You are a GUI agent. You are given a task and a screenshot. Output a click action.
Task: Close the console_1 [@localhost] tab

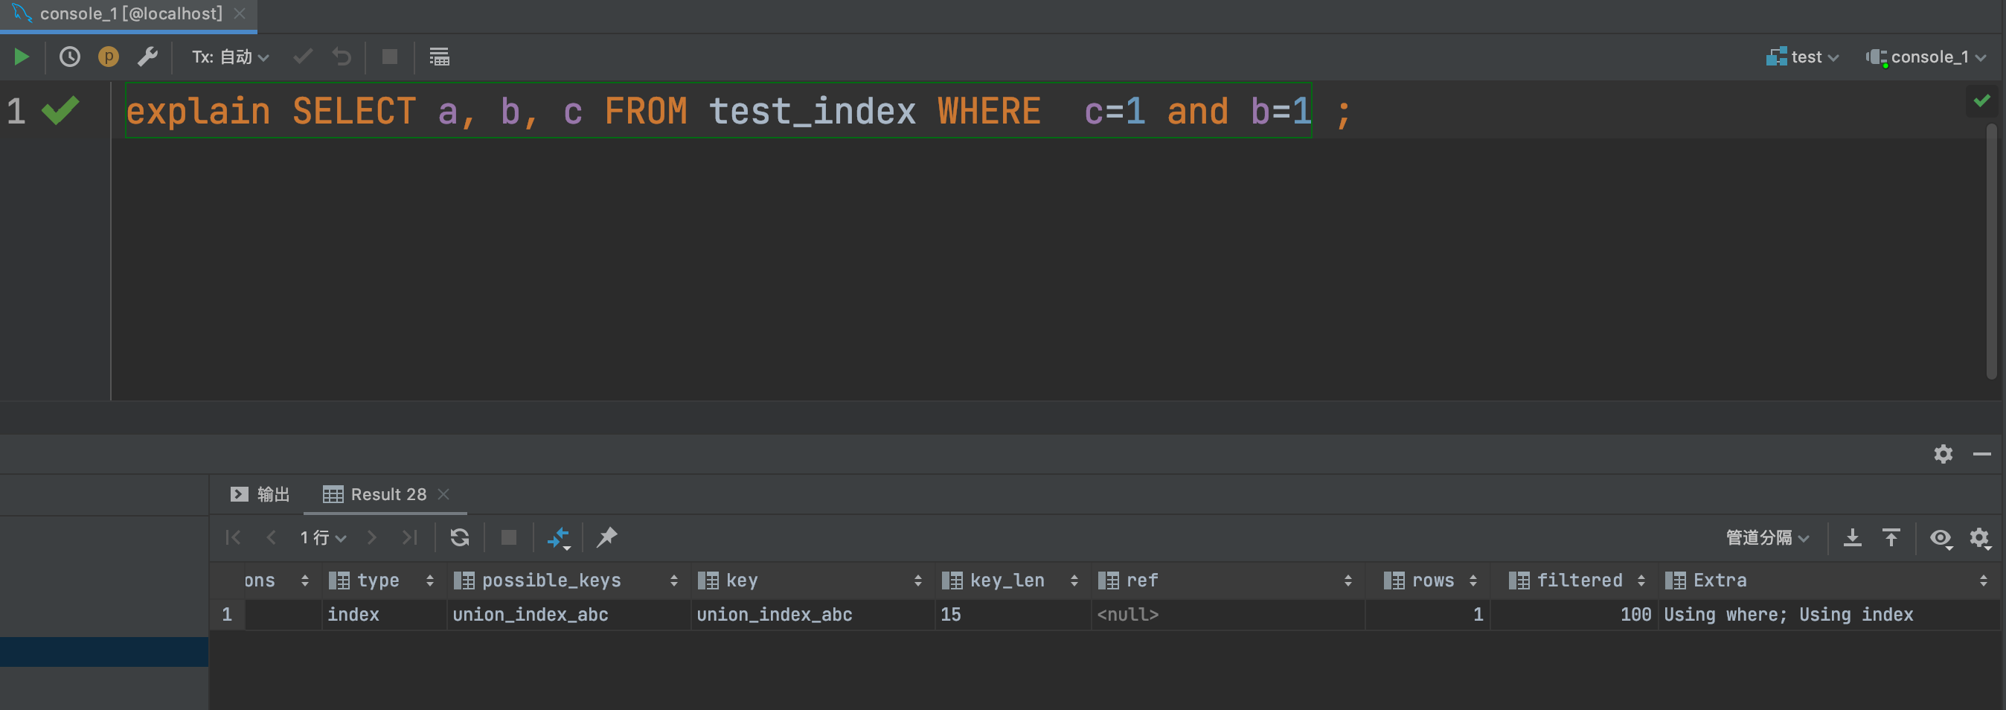click(x=240, y=13)
